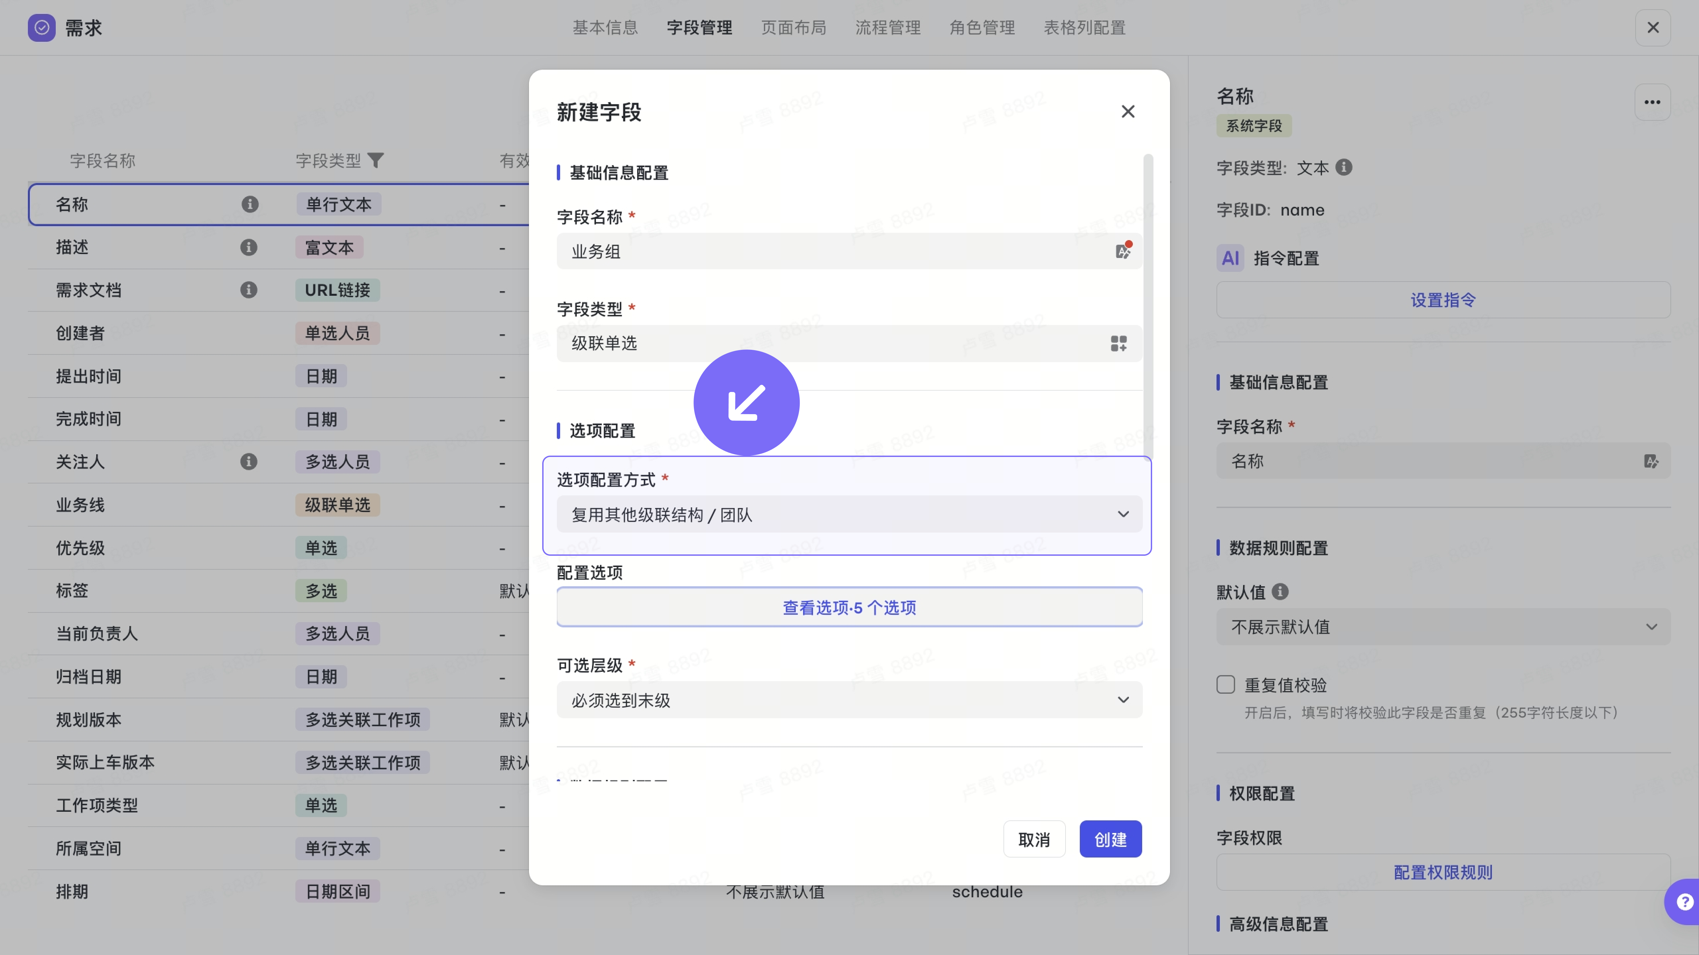Click the AI 指令配置 icon
Image resolution: width=1699 pixels, height=955 pixels.
pos(1231,258)
